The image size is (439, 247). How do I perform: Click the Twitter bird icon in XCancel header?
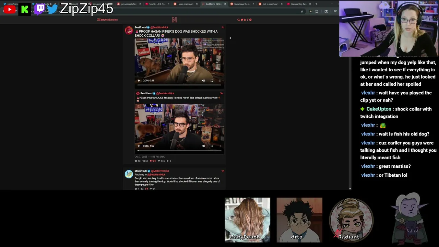(242, 20)
